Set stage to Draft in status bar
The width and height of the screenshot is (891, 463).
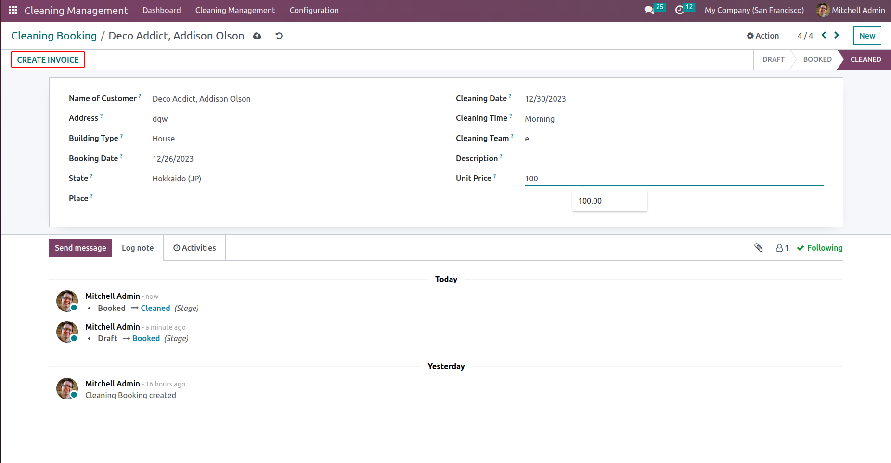coord(774,59)
